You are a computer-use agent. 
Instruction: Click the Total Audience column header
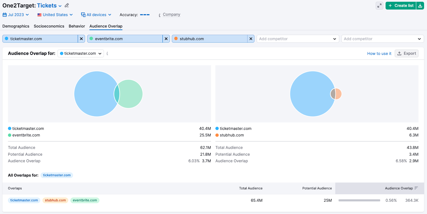click(251, 188)
